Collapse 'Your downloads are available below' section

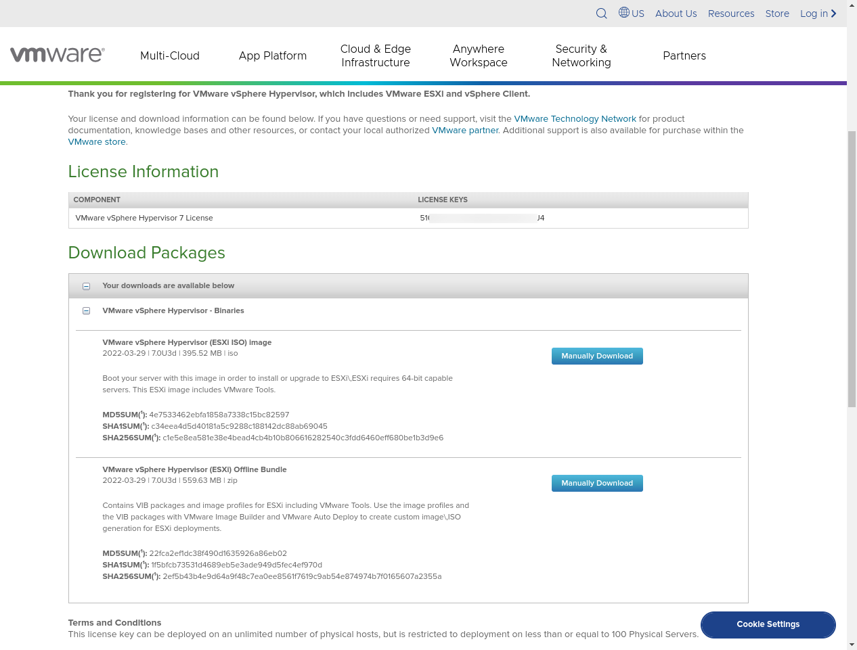click(86, 286)
